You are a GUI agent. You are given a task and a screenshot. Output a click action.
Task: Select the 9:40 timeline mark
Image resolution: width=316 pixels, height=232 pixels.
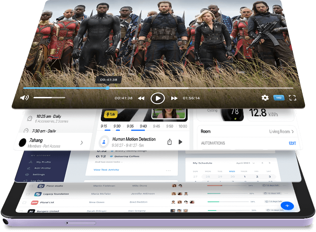click(143, 126)
